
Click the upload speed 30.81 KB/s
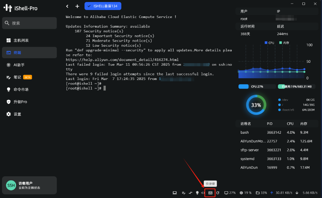coord(281,193)
